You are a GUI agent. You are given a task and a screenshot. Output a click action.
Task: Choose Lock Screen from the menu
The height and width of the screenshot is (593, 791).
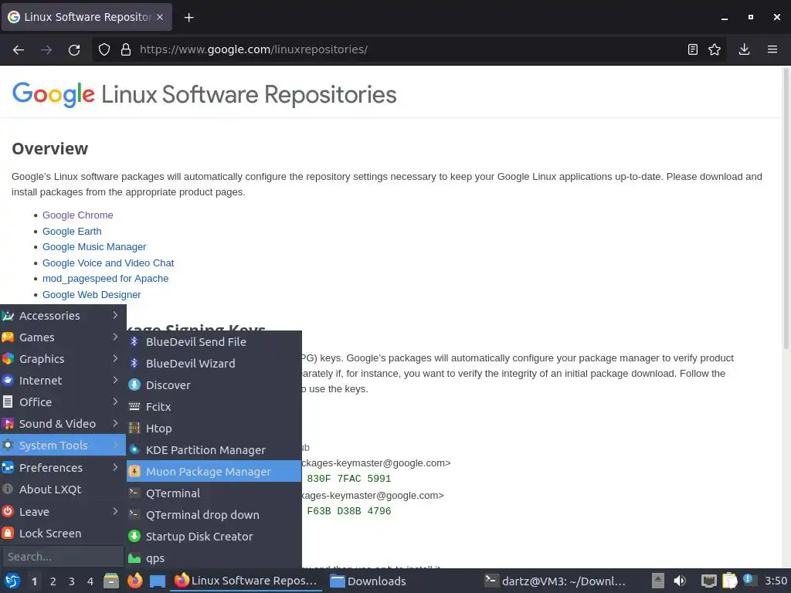click(63, 534)
